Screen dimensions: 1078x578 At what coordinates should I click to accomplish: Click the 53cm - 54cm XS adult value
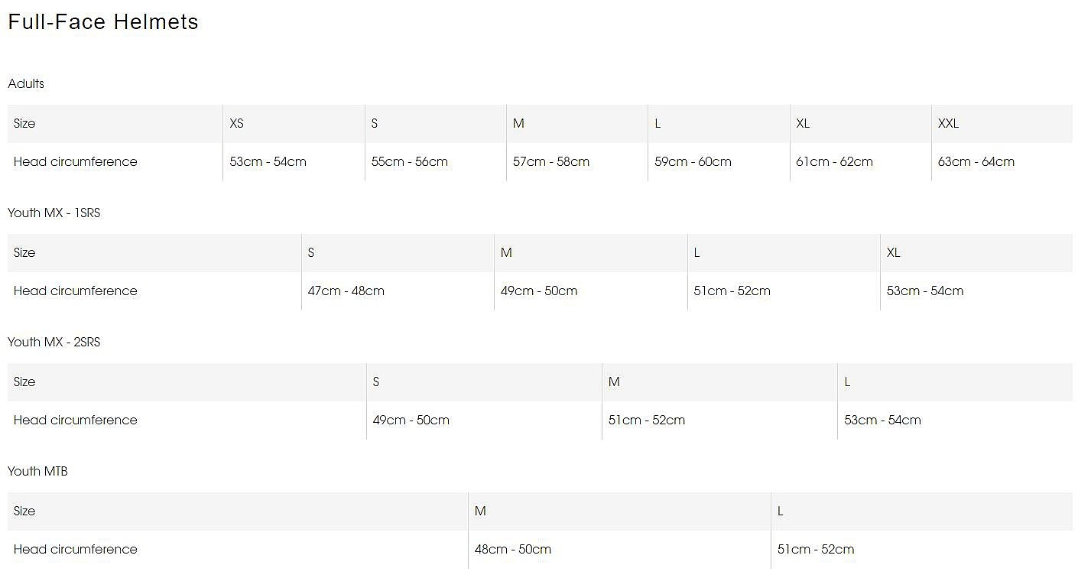click(x=268, y=161)
